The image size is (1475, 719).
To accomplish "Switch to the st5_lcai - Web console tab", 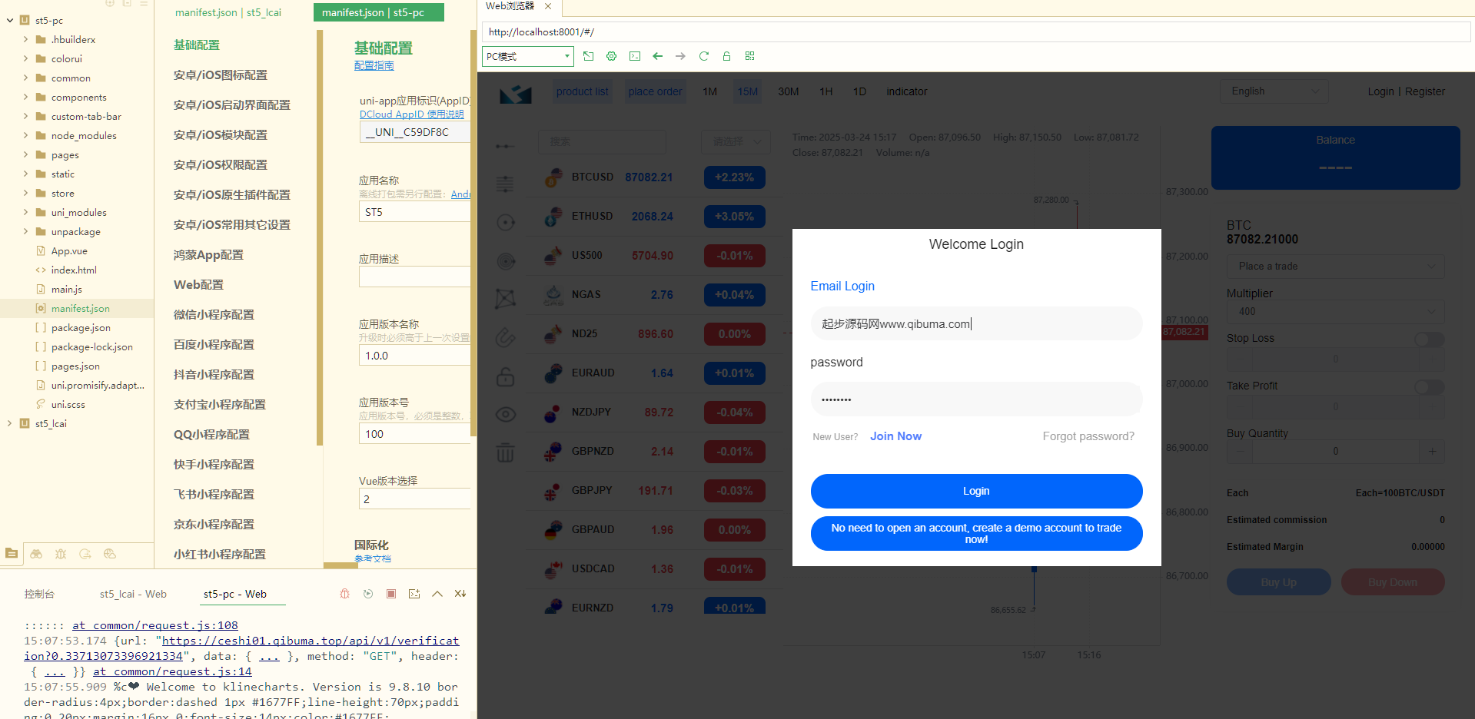I will (133, 594).
